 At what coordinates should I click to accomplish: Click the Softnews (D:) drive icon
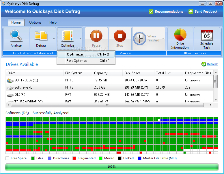[10, 88]
